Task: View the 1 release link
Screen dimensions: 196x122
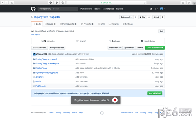Action: click(x=115, y=41)
